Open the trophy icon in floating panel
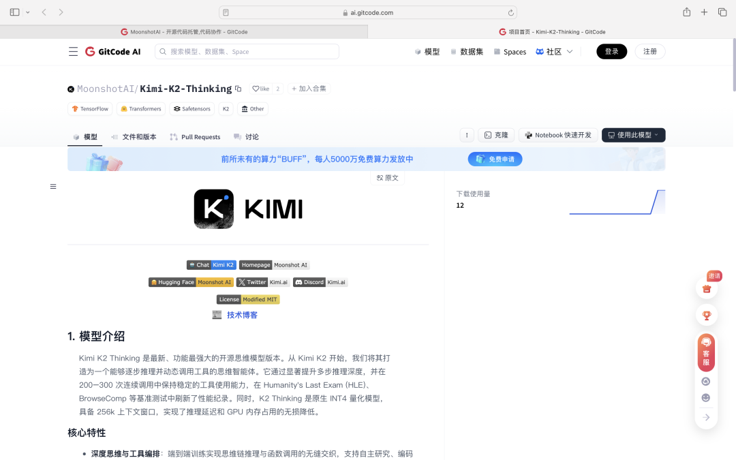The width and height of the screenshot is (736, 460). point(707,316)
